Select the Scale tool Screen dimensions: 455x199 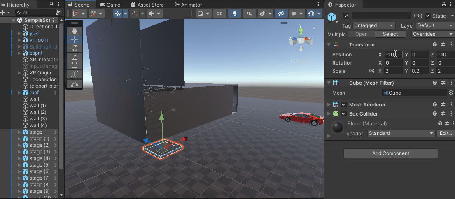(75, 57)
